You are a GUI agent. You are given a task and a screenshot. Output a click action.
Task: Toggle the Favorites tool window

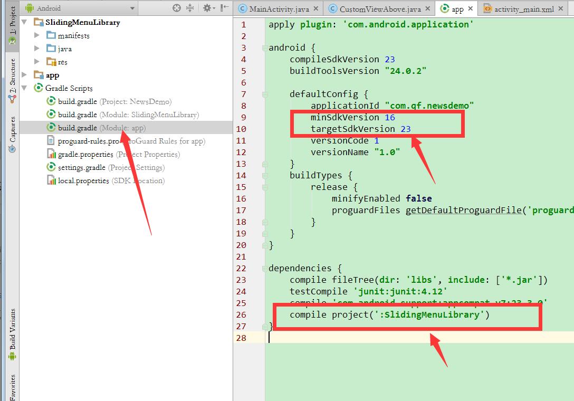(x=13, y=387)
